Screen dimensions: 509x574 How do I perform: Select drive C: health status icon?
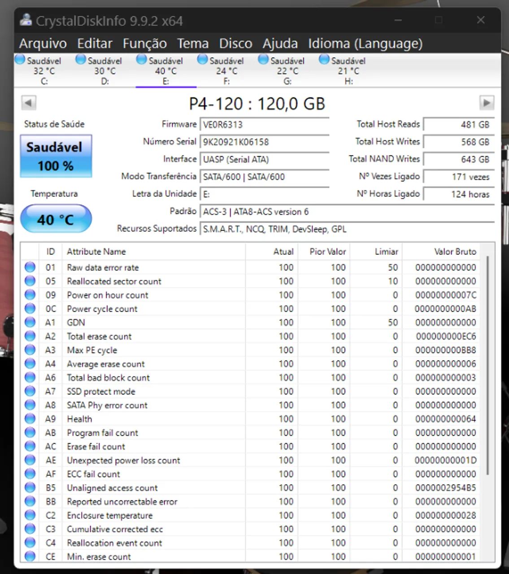[20, 59]
